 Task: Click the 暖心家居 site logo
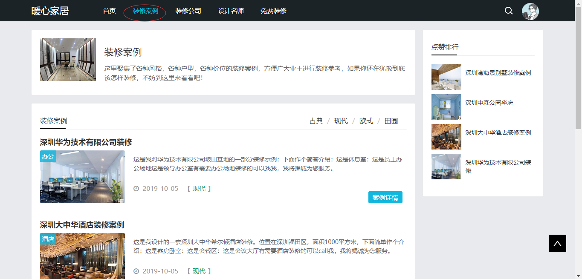pos(50,11)
